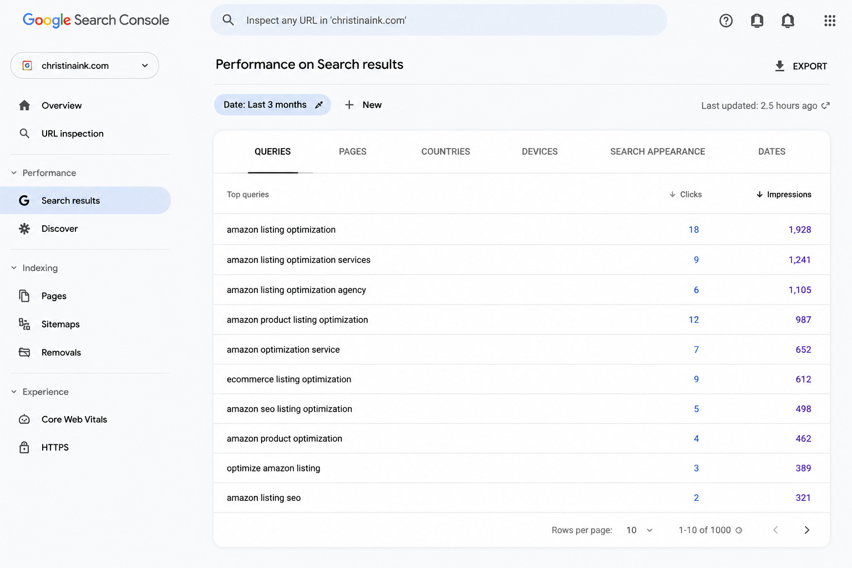Click the 1,928 impressions value

(x=800, y=230)
